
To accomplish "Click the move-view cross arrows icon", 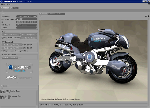I will click(146, 16).
